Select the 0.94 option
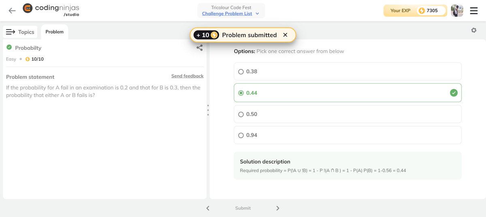 click(347, 135)
